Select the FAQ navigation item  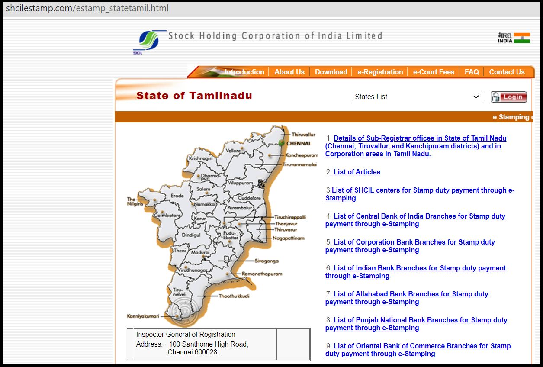(x=471, y=72)
